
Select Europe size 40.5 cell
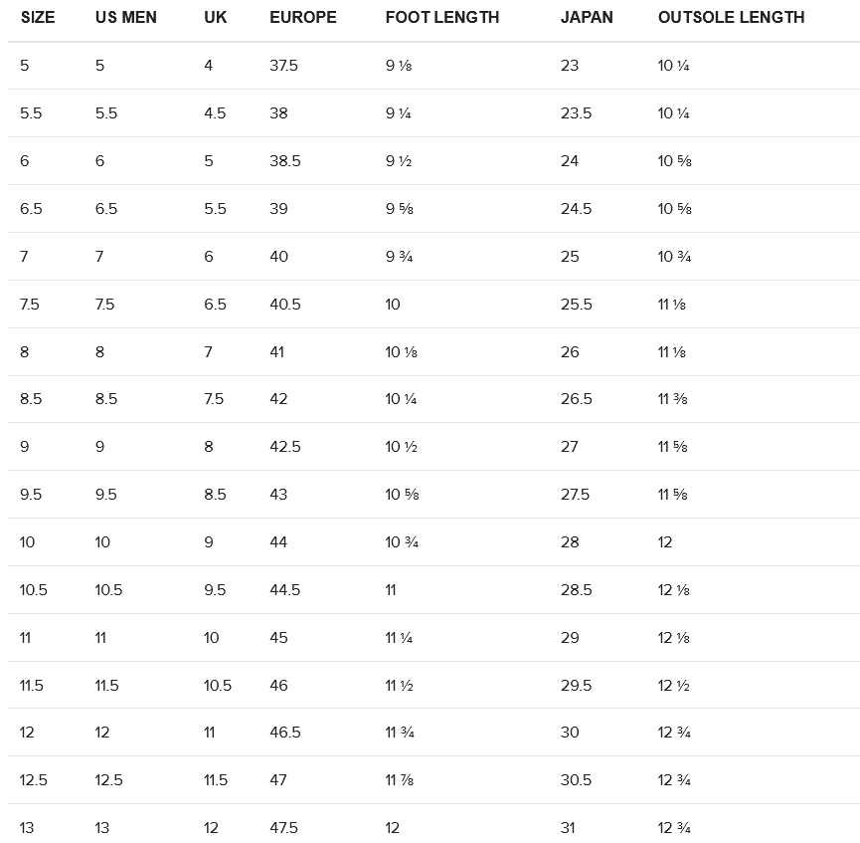tap(285, 305)
